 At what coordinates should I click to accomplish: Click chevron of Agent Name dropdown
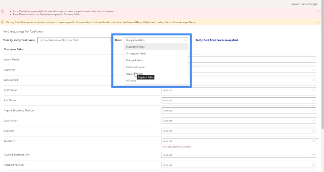point(313,59)
